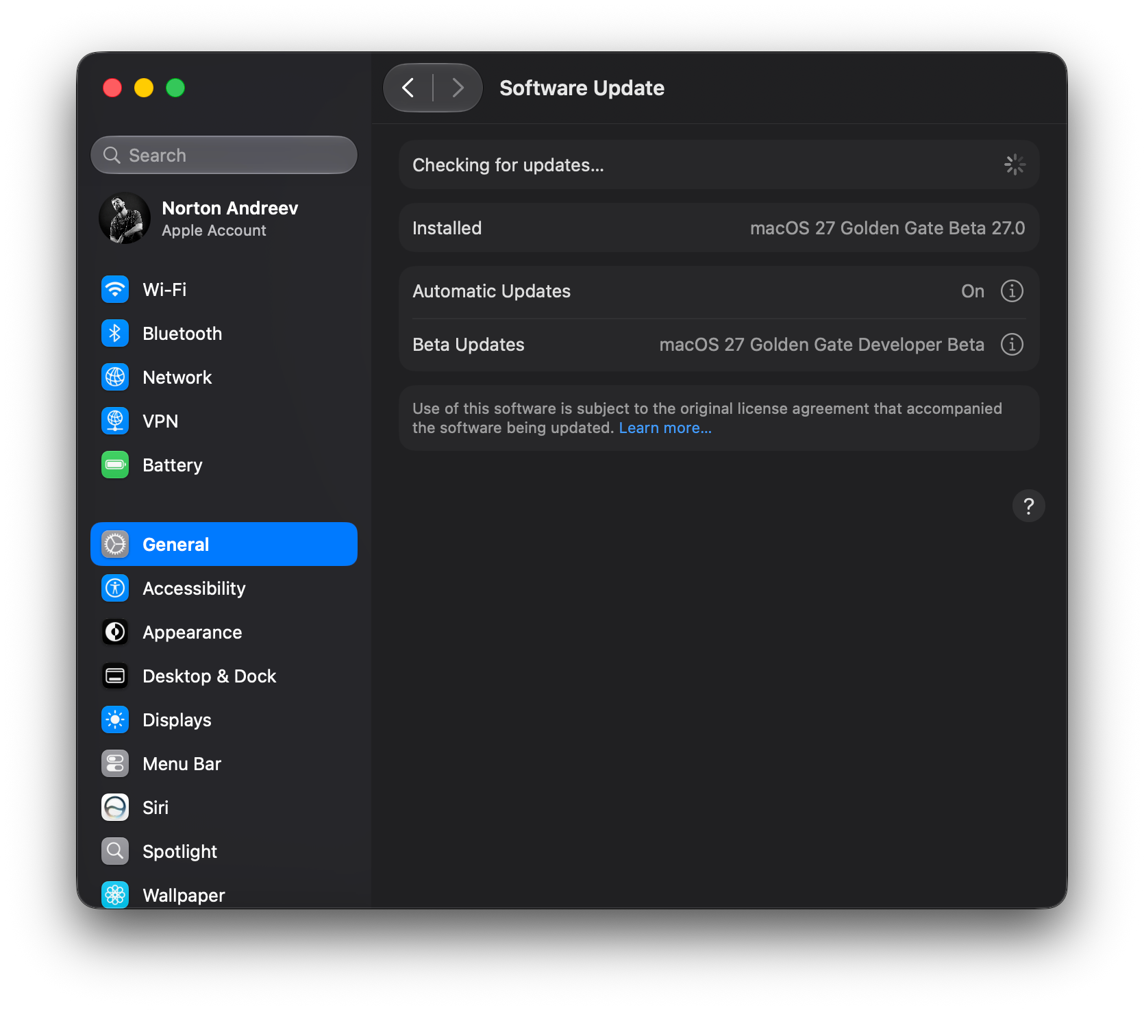1144x1010 pixels.
Task: Click the VPN icon in sidebar
Action: click(115, 421)
